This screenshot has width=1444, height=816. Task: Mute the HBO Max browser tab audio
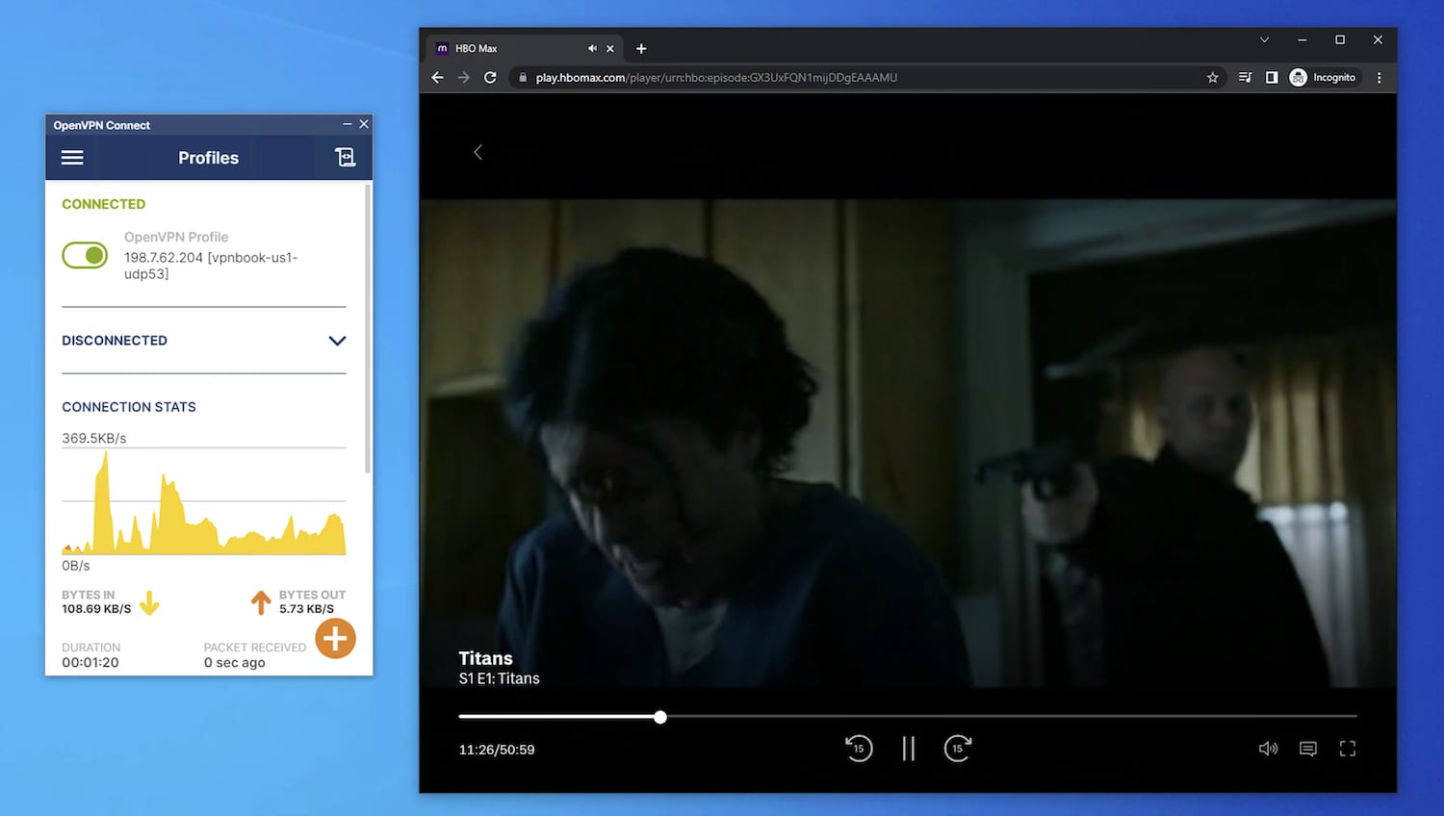coord(592,48)
